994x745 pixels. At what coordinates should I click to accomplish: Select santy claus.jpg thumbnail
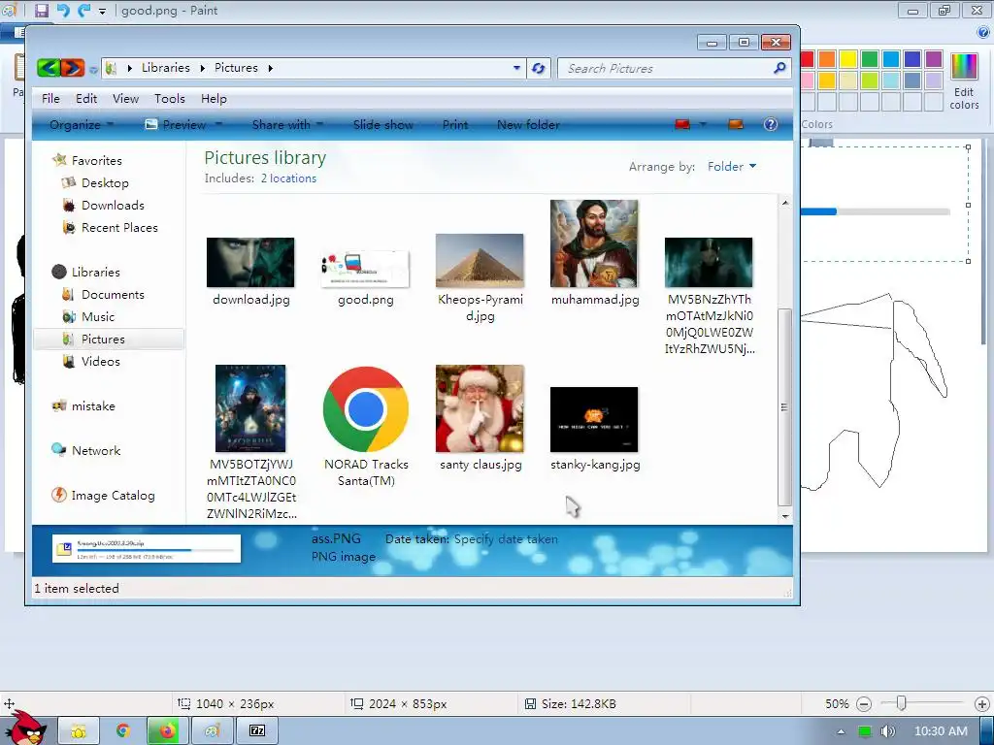pyautogui.click(x=480, y=408)
